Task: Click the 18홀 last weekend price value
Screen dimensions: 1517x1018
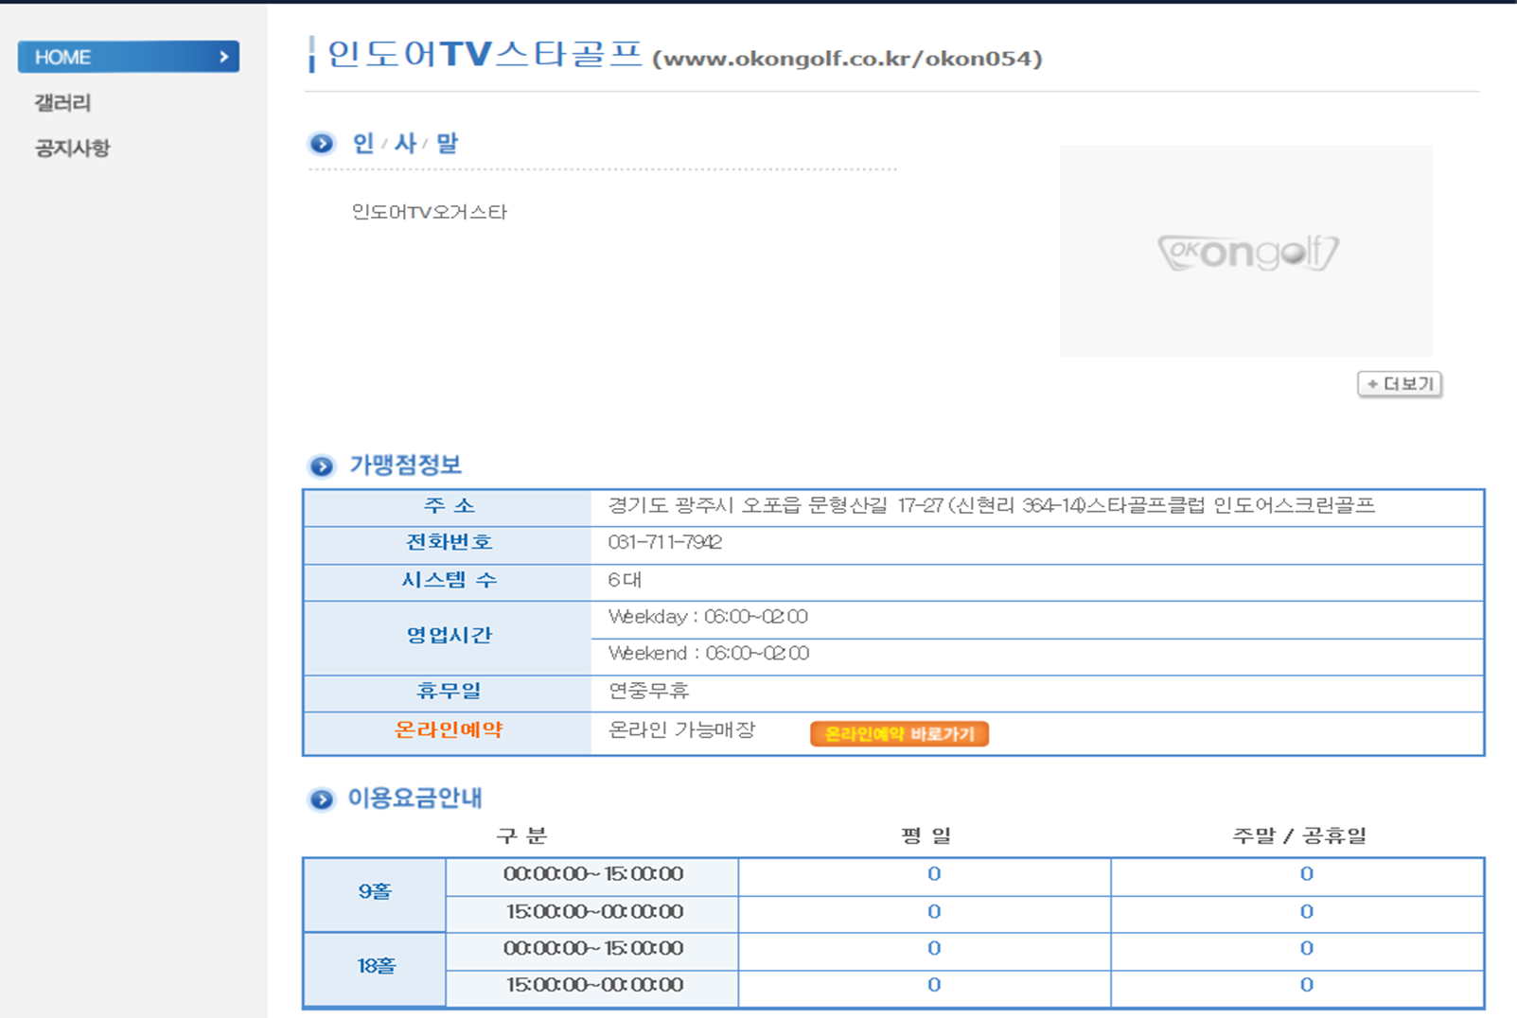Action: (1306, 985)
